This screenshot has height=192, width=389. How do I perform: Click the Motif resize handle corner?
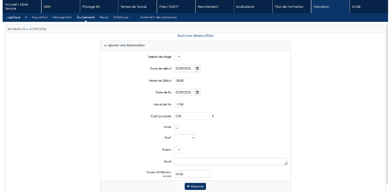(286, 163)
